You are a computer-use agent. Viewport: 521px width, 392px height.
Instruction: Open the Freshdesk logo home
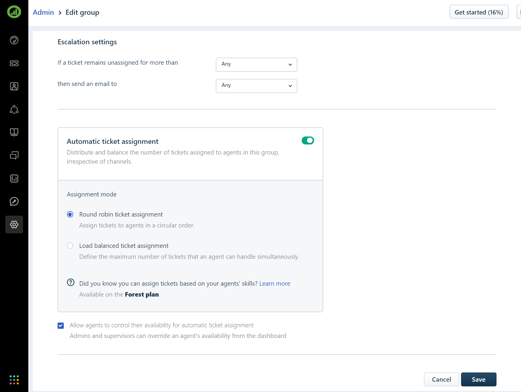pyautogui.click(x=14, y=12)
